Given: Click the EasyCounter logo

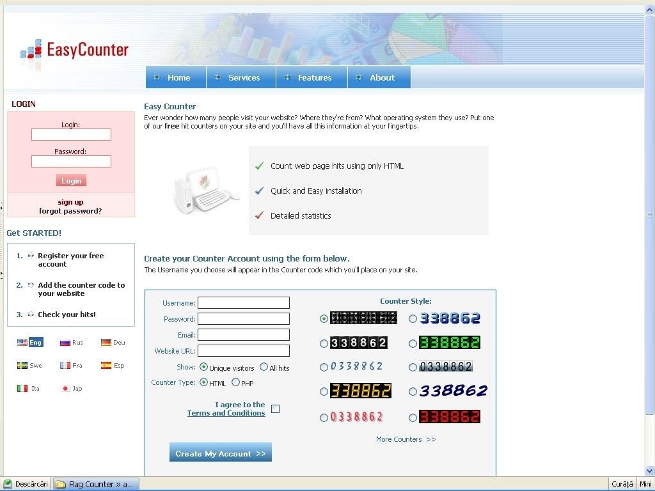Looking at the screenshot, I should click(74, 50).
